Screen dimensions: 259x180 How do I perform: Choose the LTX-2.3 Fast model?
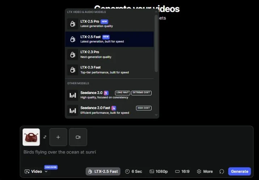(109, 70)
